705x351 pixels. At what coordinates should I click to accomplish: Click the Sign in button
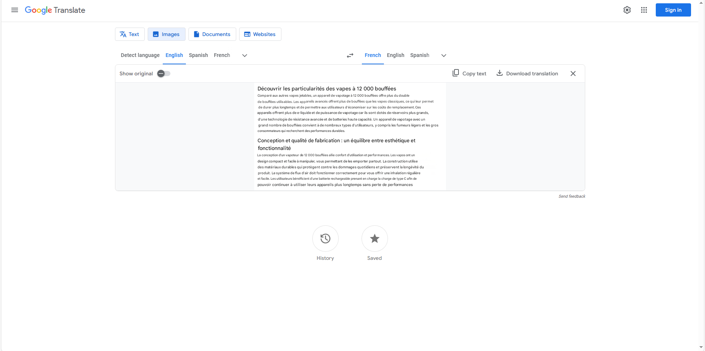(673, 10)
